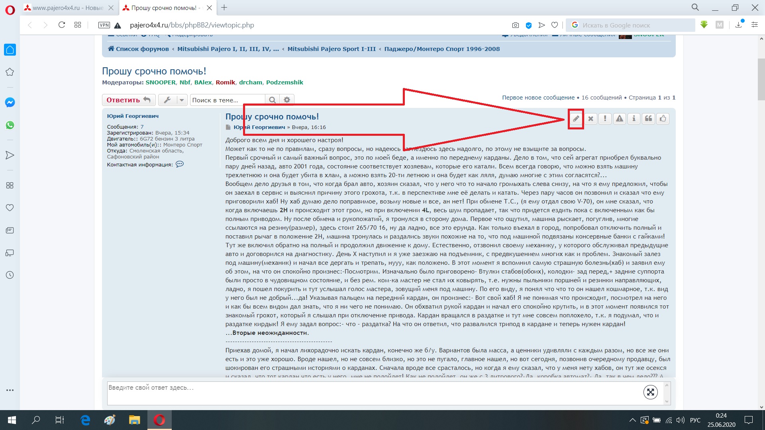This screenshot has width=765, height=430.
Task: Open advanced search gear in topic search
Action: 287,100
